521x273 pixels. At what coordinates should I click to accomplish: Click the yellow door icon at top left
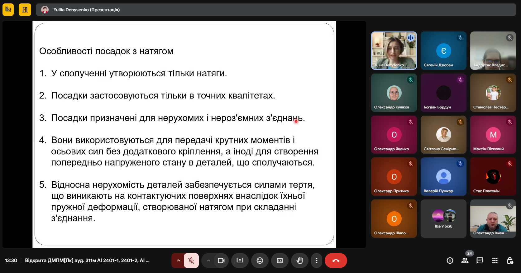pyautogui.click(x=25, y=10)
